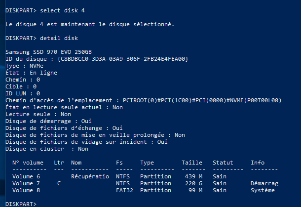Click the 'État : En ligne' line

(31, 73)
